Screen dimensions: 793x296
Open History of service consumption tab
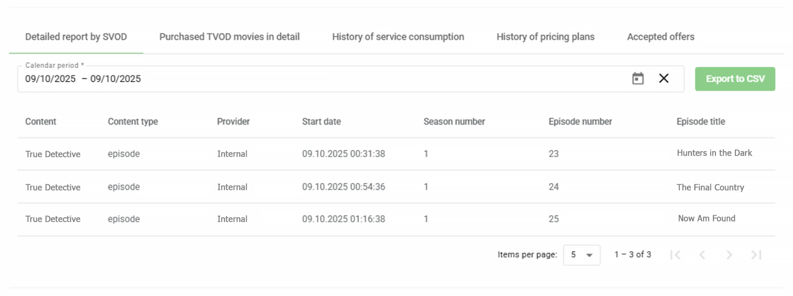(398, 37)
